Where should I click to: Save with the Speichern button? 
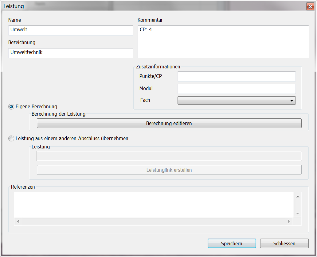click(232, 244)
